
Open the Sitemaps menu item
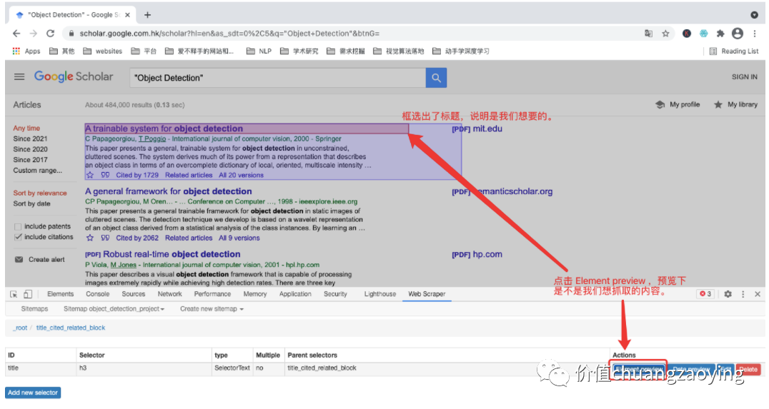(34, 308)
